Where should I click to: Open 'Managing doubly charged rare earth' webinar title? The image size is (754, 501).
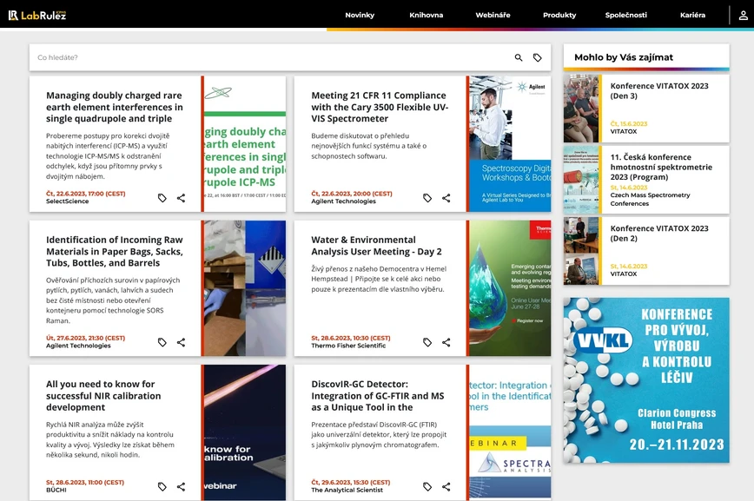[x=115, y=107]
